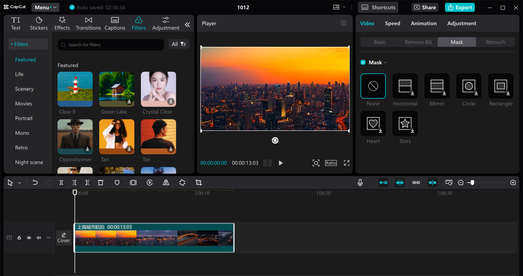523x276 pixels.
Task: Toggle auto snapping in the timeline
Action: coord(400,183)
